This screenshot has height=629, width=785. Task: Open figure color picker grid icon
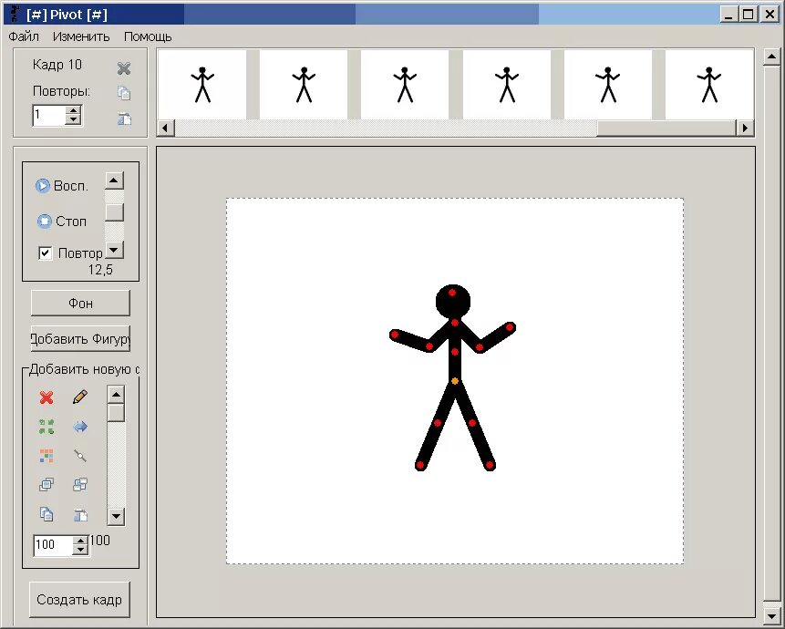click(x=46, y=456)
